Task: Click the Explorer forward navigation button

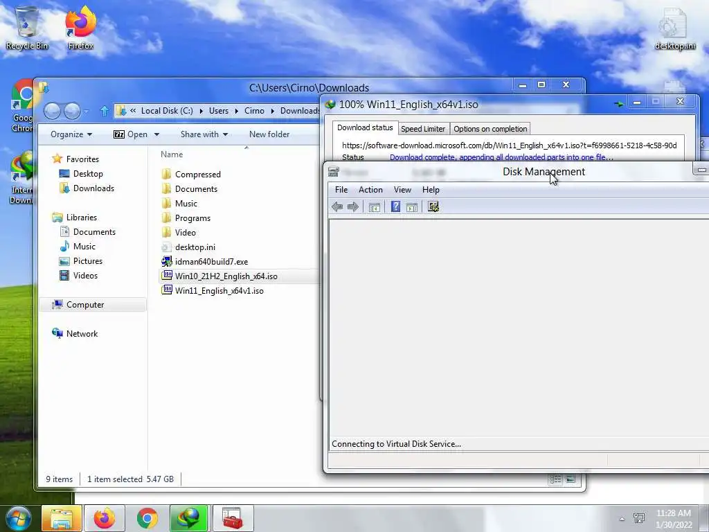Action: tap(72, 111)
